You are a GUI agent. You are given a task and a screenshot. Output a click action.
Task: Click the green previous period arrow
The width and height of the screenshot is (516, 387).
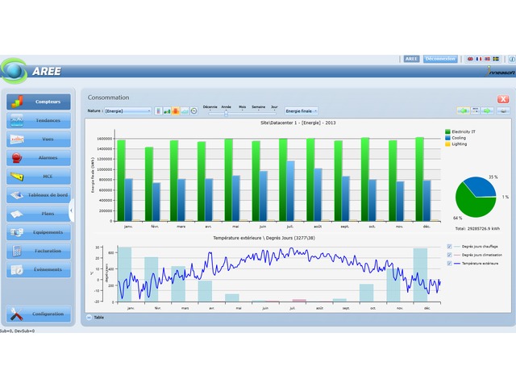(x=463, y=110)
